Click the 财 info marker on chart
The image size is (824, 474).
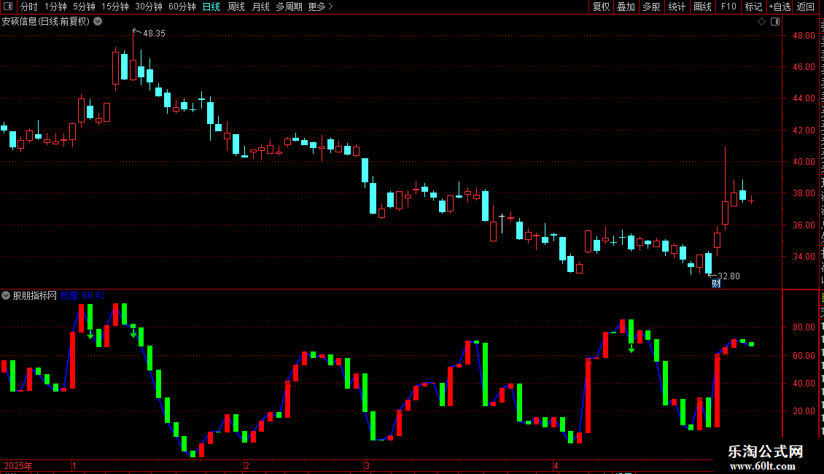pos(716,284)
